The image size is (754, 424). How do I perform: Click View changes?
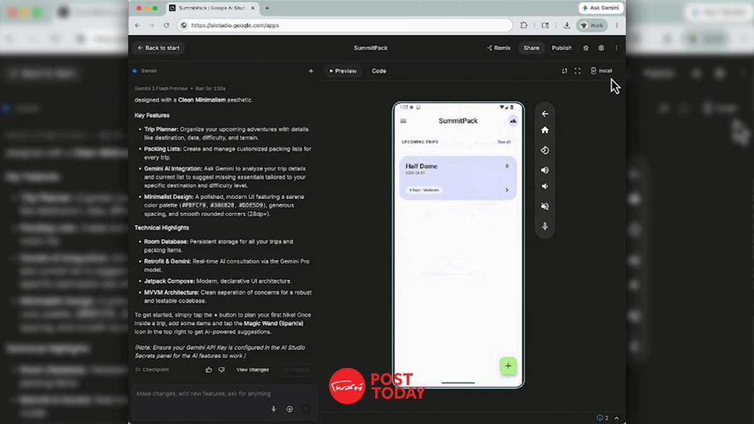[x=253, y=370]
